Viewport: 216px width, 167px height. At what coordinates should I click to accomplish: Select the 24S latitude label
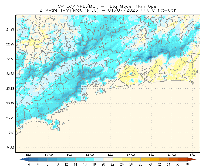coord(12,133)
